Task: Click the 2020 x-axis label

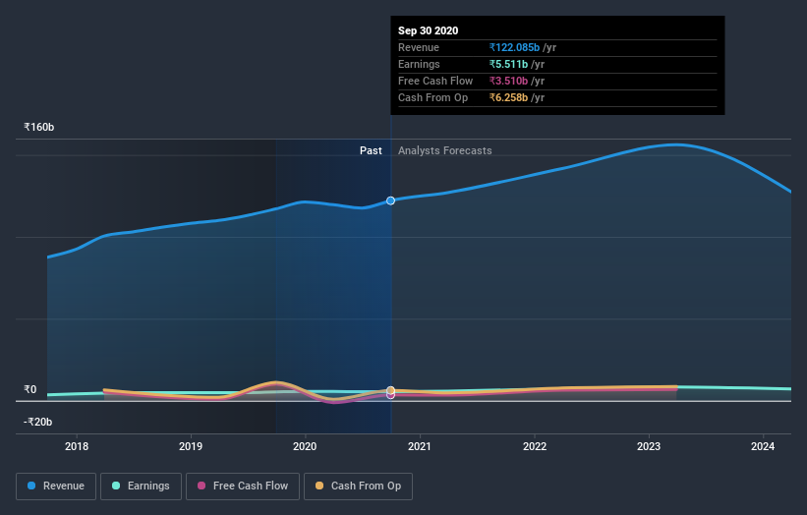Action: point(305,446)
